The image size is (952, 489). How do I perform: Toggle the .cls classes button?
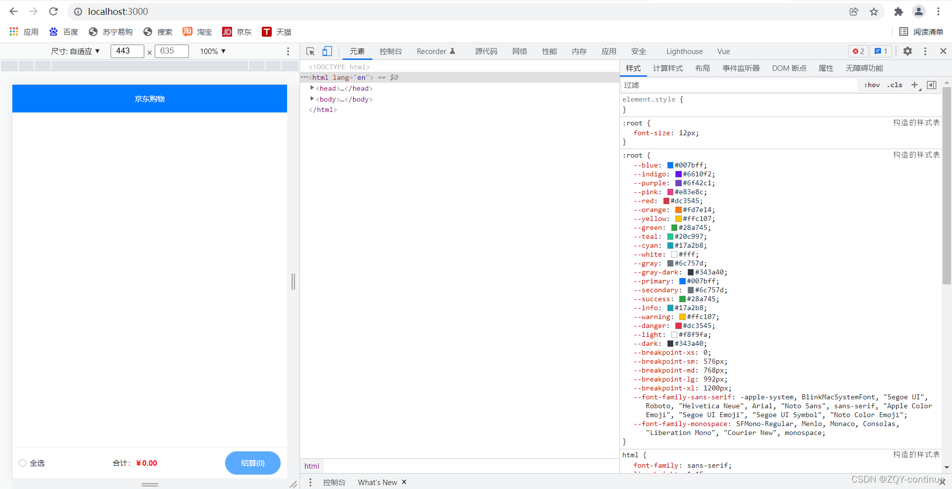(x=894, y=85)
